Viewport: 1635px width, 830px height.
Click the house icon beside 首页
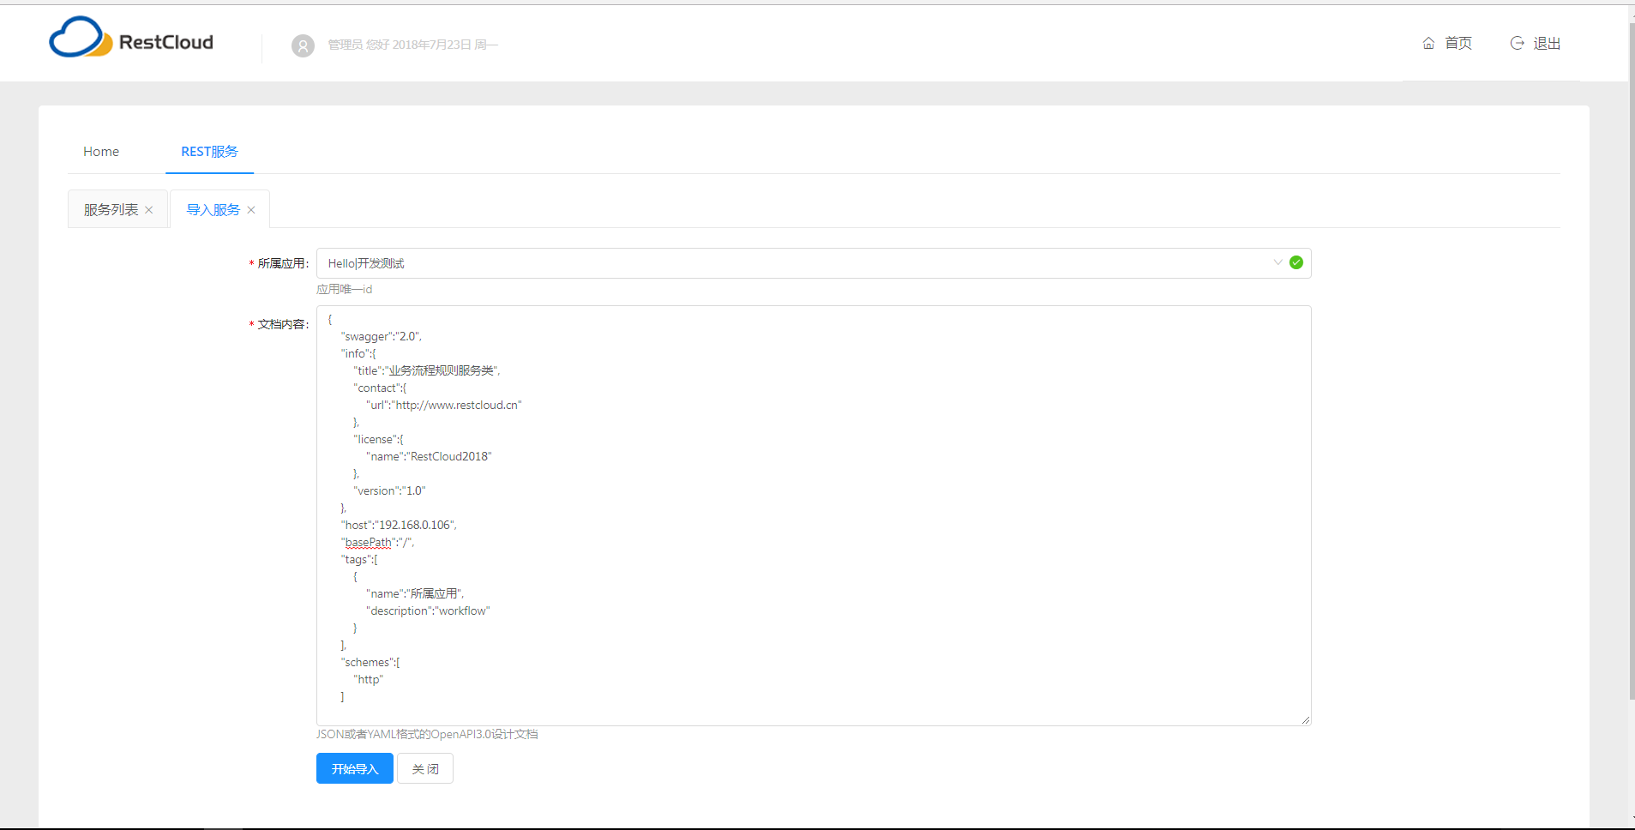coord(1428,44)
